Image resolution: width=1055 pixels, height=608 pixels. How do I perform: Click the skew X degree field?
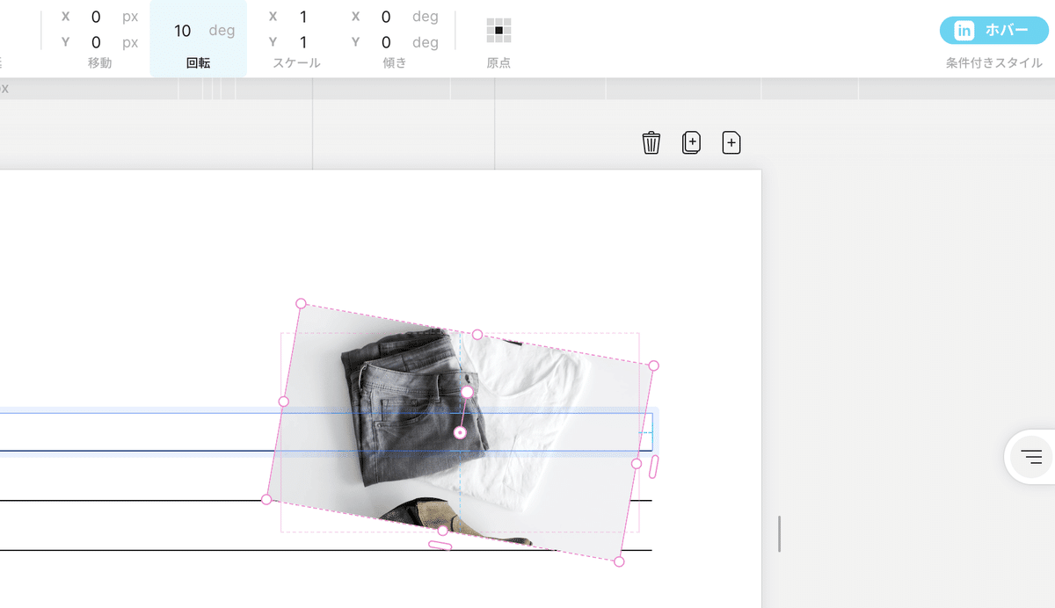tap(386, 17)
